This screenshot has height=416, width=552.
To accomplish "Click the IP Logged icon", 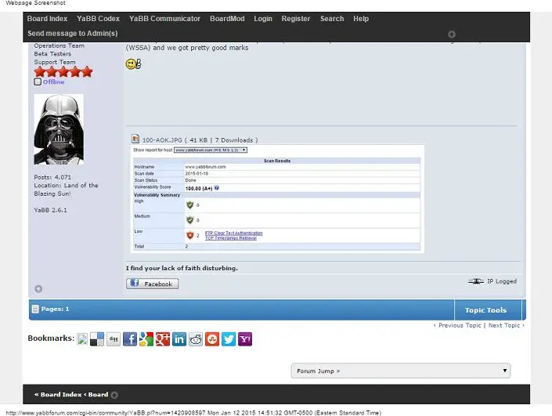I will (x=476, y=281).
